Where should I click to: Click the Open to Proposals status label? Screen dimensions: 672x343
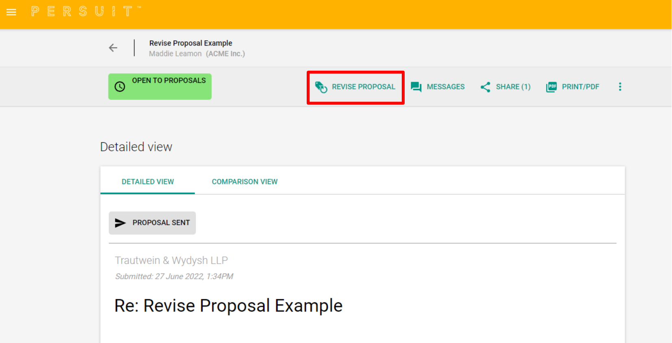(169, 80)
